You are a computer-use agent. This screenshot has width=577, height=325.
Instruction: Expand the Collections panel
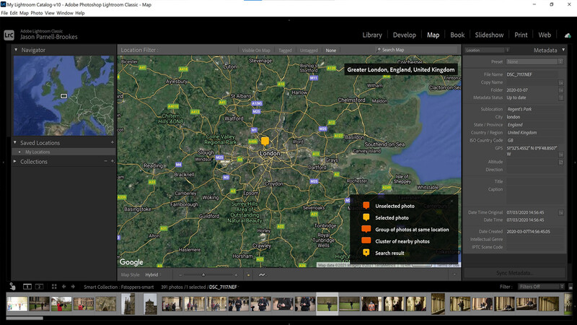click(x=15, y=161)
